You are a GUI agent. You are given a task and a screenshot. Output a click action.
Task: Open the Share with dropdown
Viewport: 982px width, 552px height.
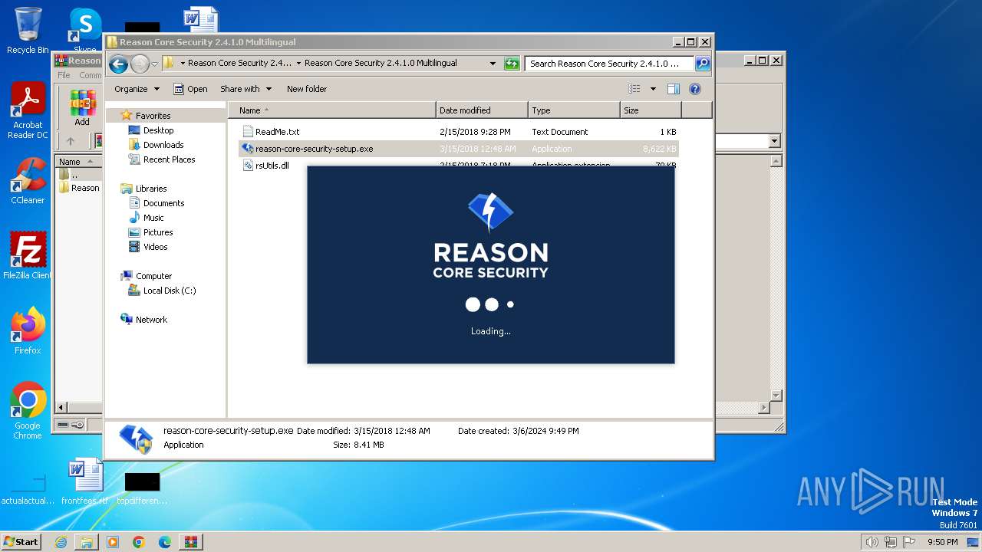coord(245,89)
